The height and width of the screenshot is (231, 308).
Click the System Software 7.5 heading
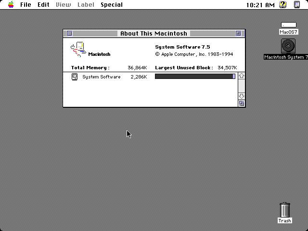pos(182,47)
